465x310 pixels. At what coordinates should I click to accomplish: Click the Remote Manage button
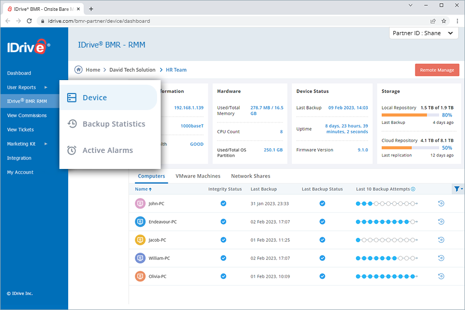point(437,70)
